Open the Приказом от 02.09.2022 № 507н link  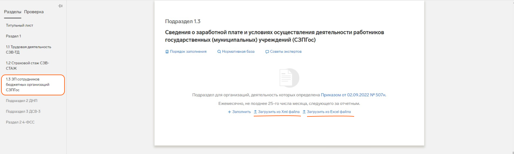point(353,95)
